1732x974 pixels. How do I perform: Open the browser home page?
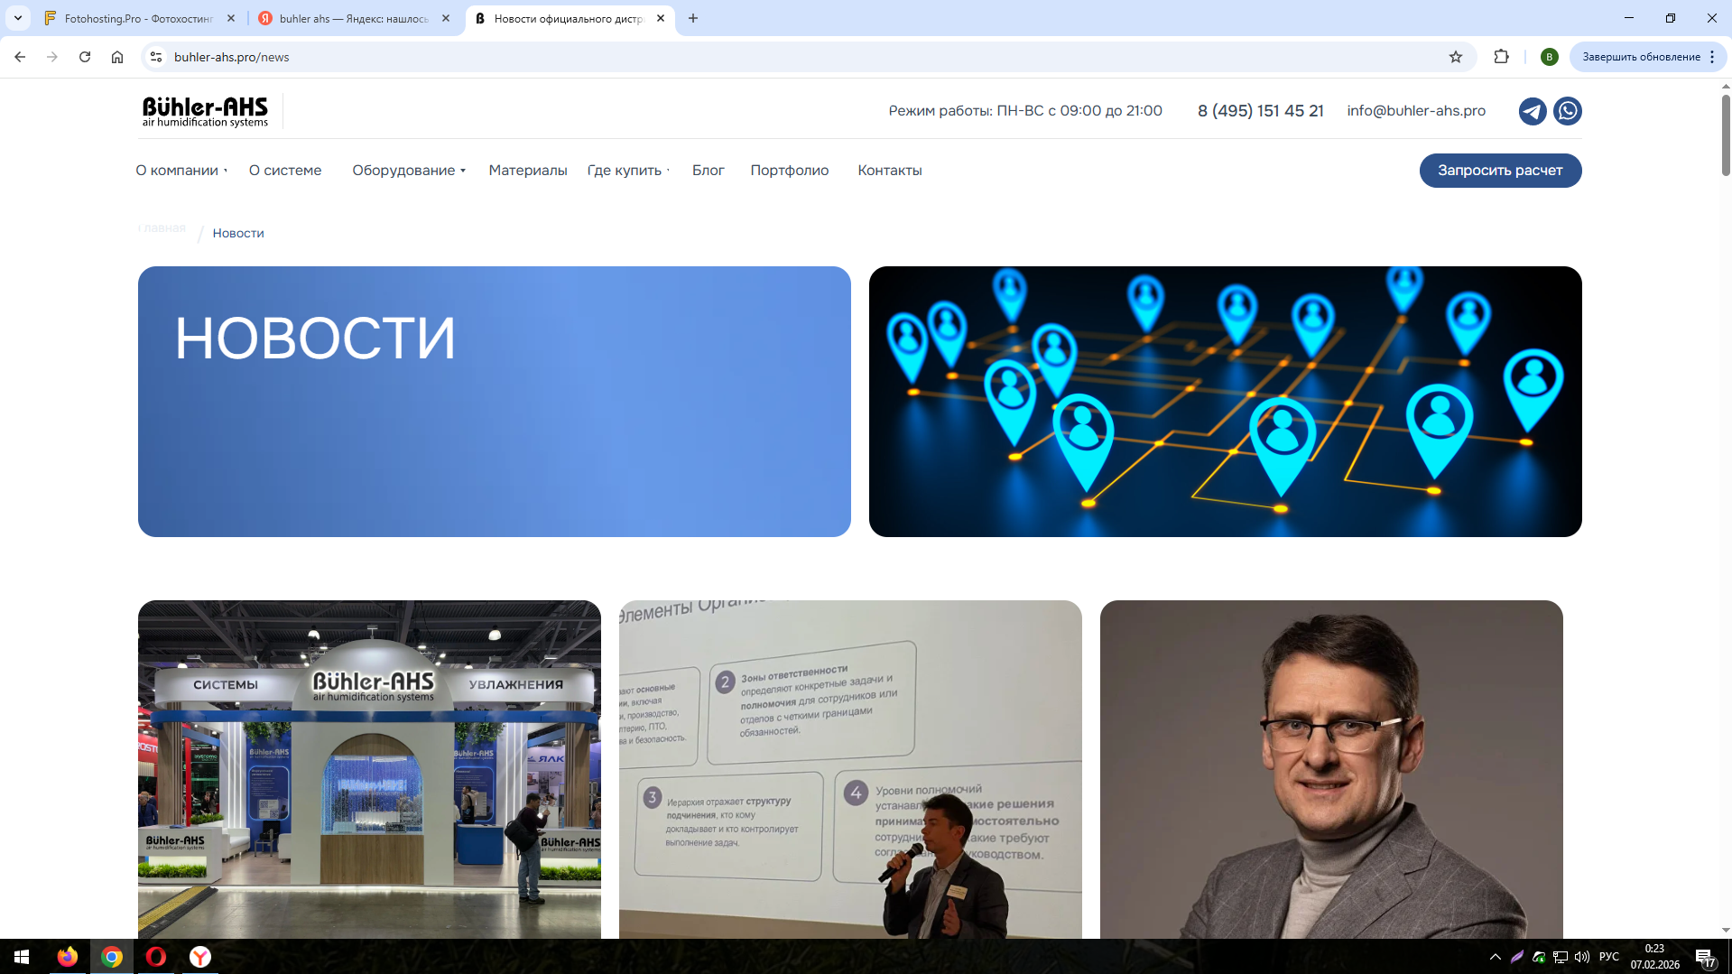(117, 57)
